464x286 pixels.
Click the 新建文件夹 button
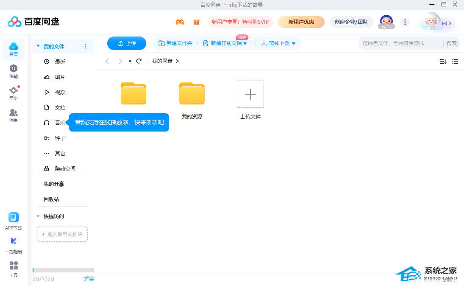click(x=175, y=43)
